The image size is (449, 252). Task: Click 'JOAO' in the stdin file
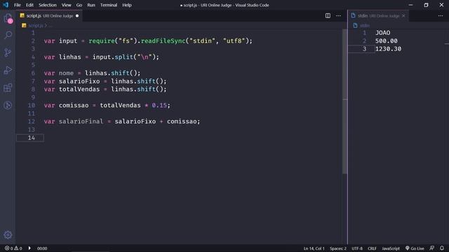(382, 33)
